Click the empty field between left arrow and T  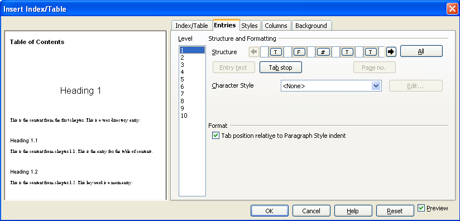pos(264,52)
